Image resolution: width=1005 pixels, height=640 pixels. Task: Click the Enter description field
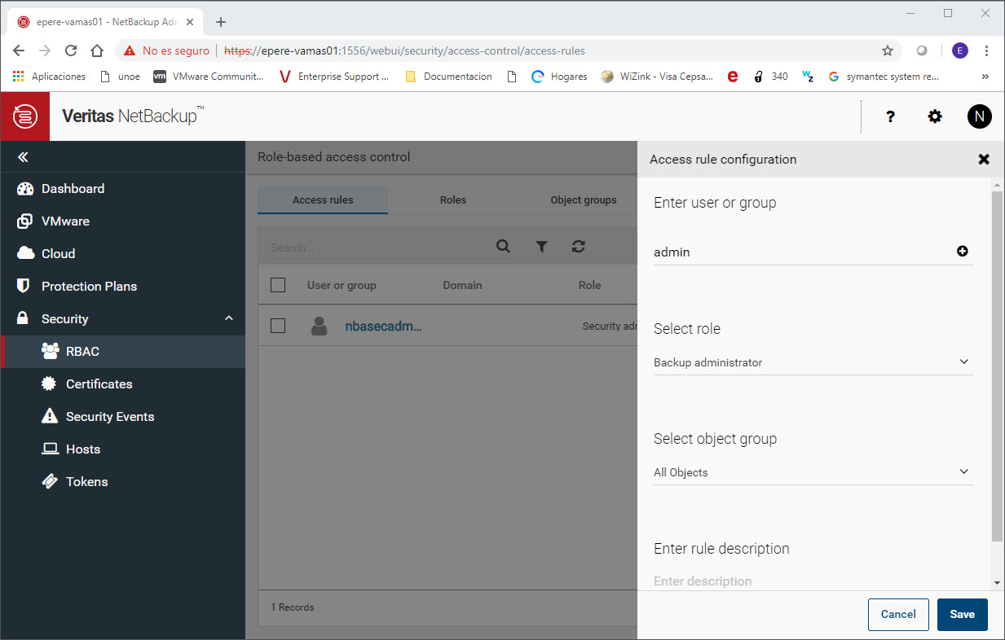click(x=813, y=581)
